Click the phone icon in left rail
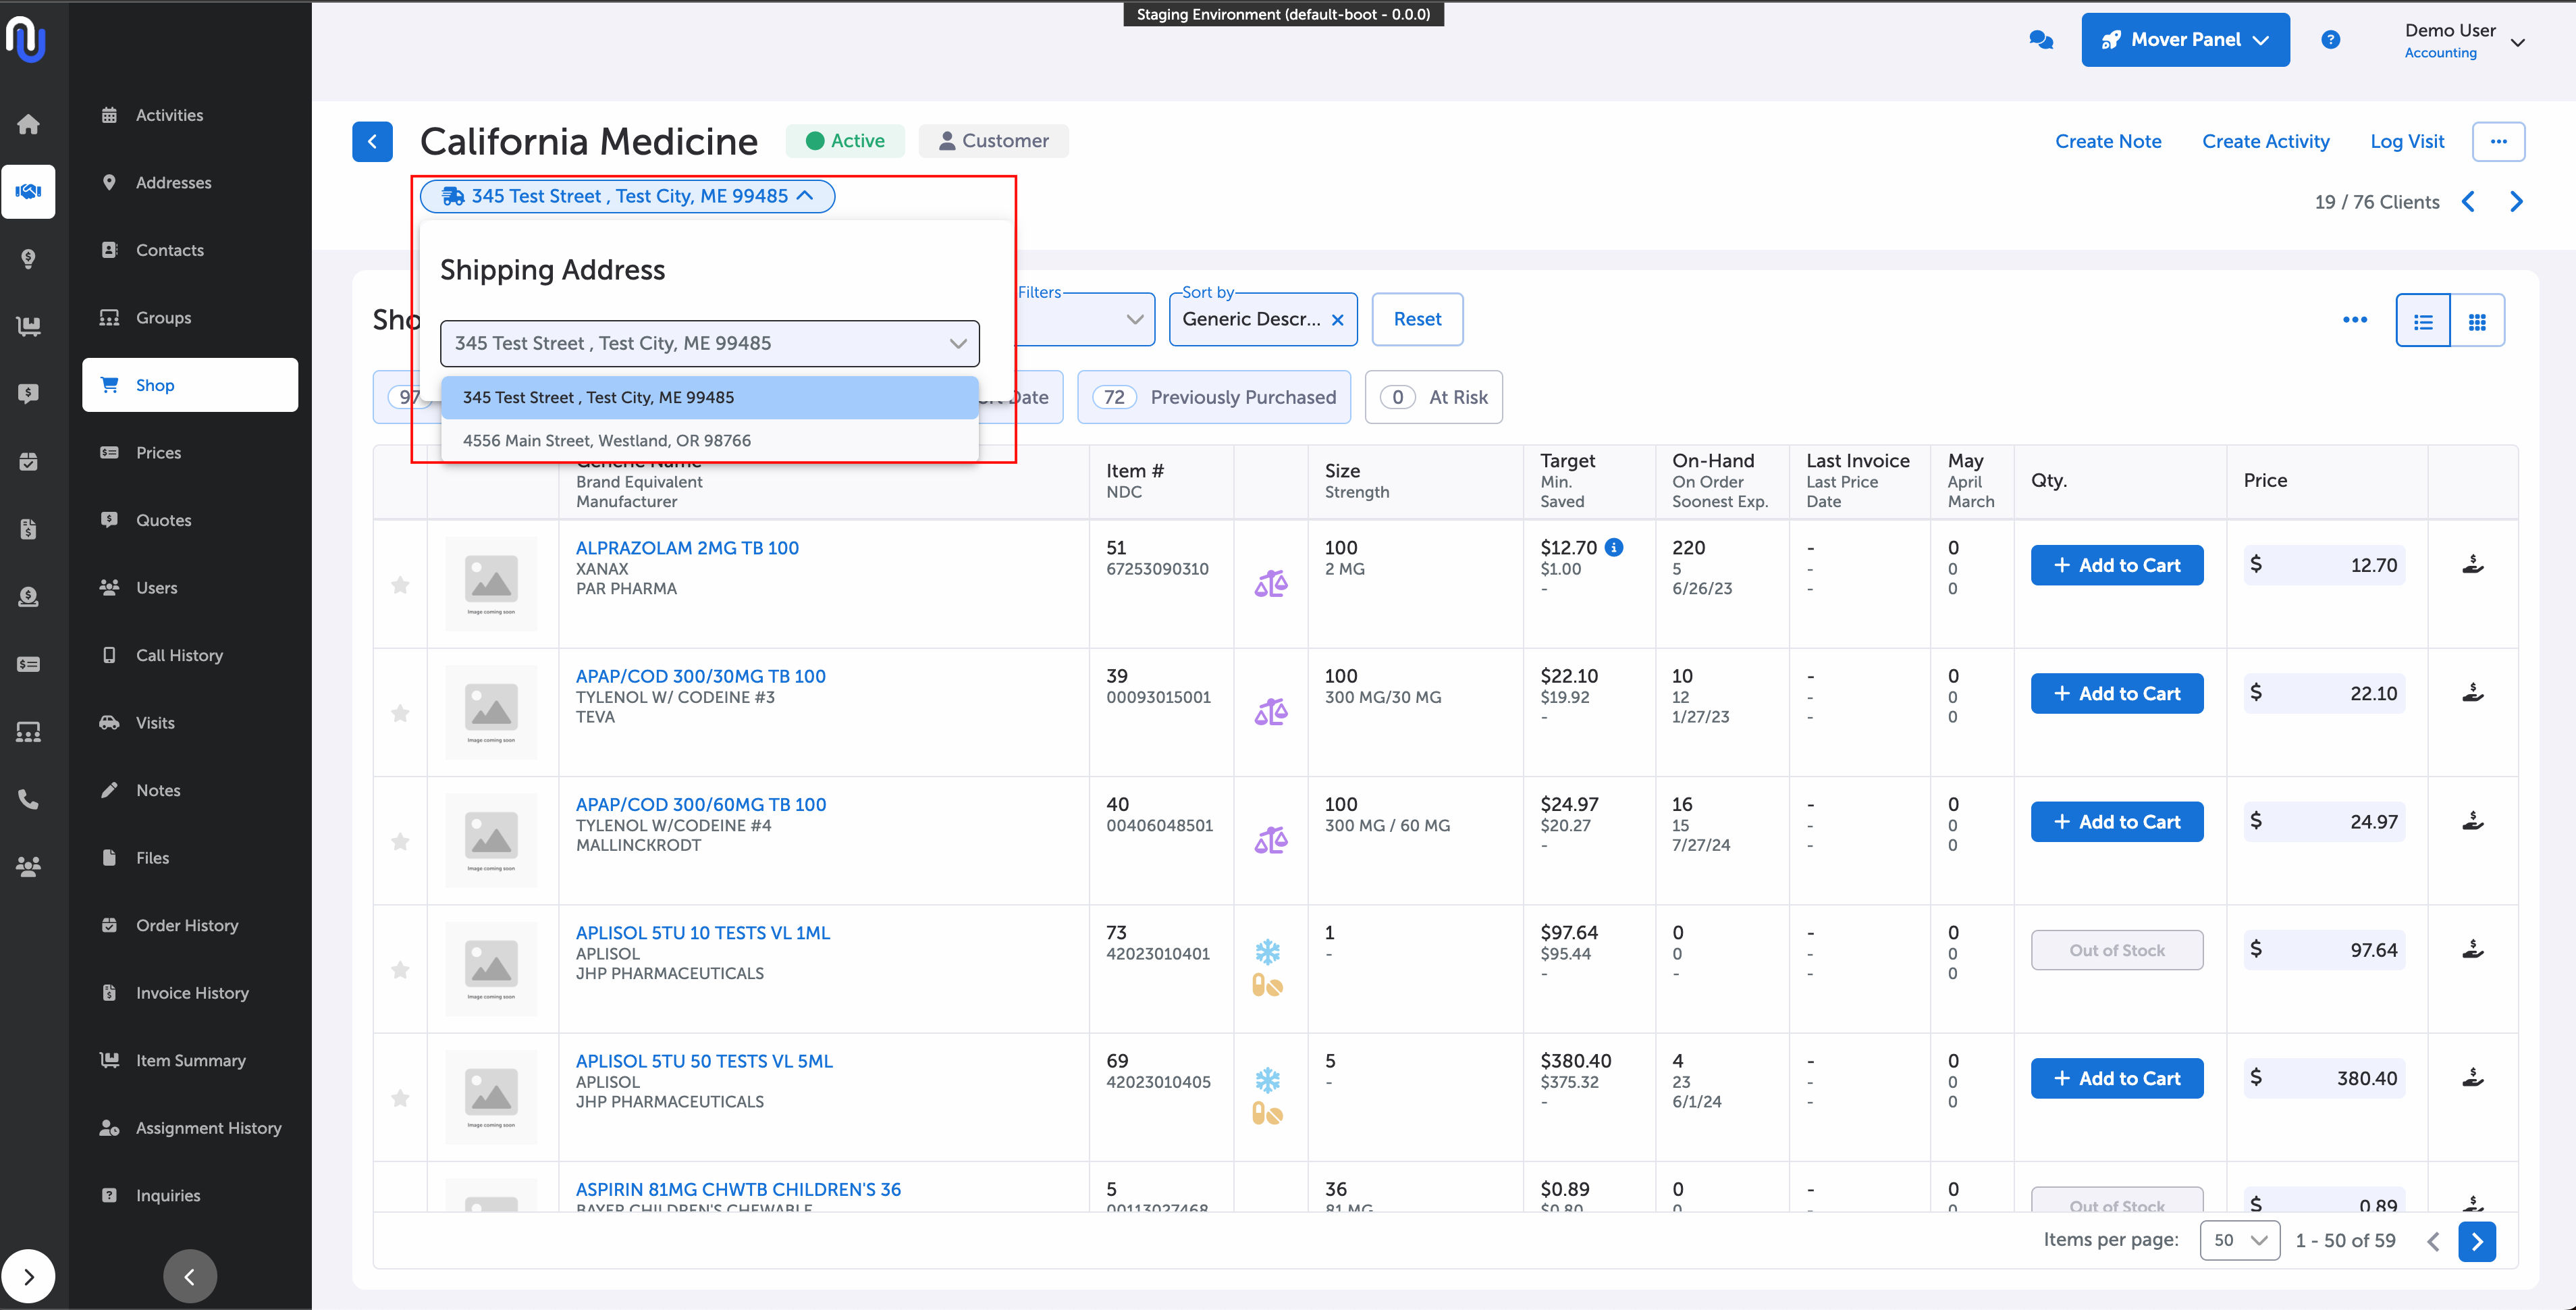Screen dimensions: 2576x1310 coord(28,799)
